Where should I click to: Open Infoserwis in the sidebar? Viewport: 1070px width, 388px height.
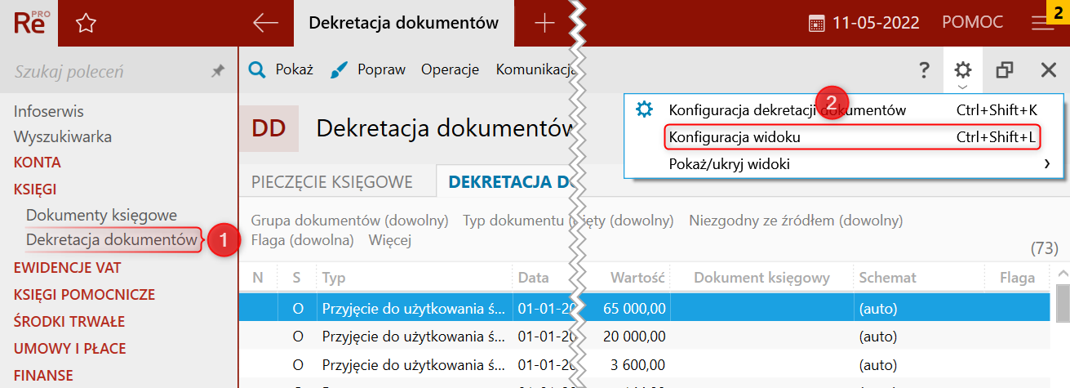(x=48, y=111)
